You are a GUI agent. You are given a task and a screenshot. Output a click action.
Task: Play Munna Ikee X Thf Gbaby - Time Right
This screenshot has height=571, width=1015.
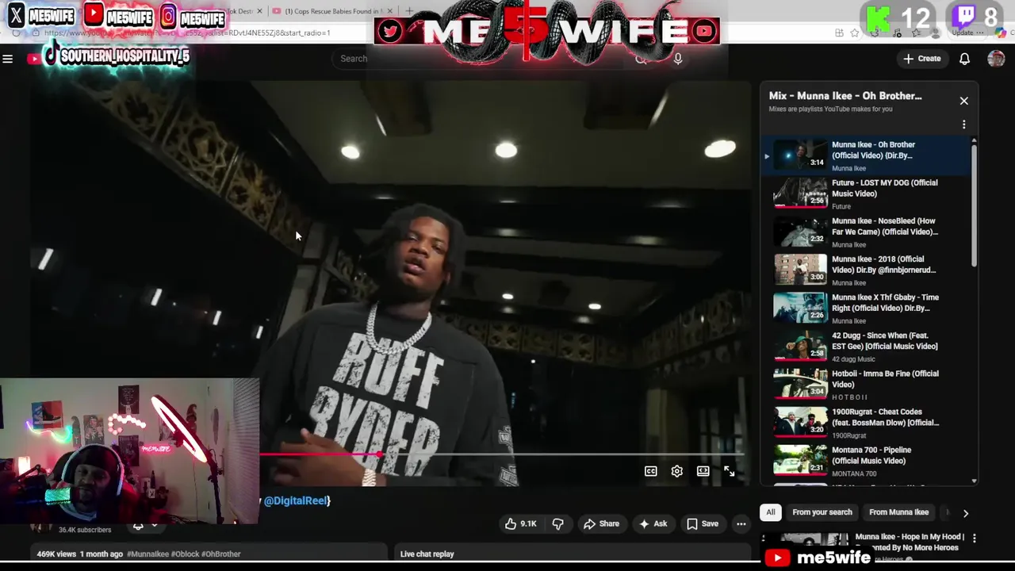[867, 307]
